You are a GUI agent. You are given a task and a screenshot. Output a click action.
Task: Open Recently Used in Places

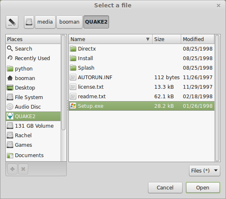pos(33,58)
